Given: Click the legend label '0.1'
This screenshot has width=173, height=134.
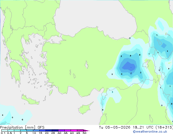Looking at the screenshot, I should pos(3,133).
